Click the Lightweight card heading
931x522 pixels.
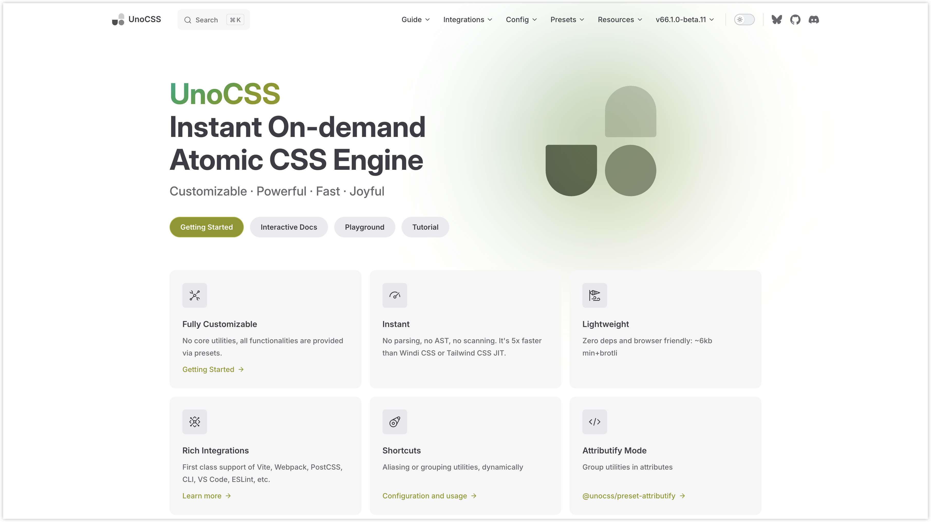tap(605, 324)
